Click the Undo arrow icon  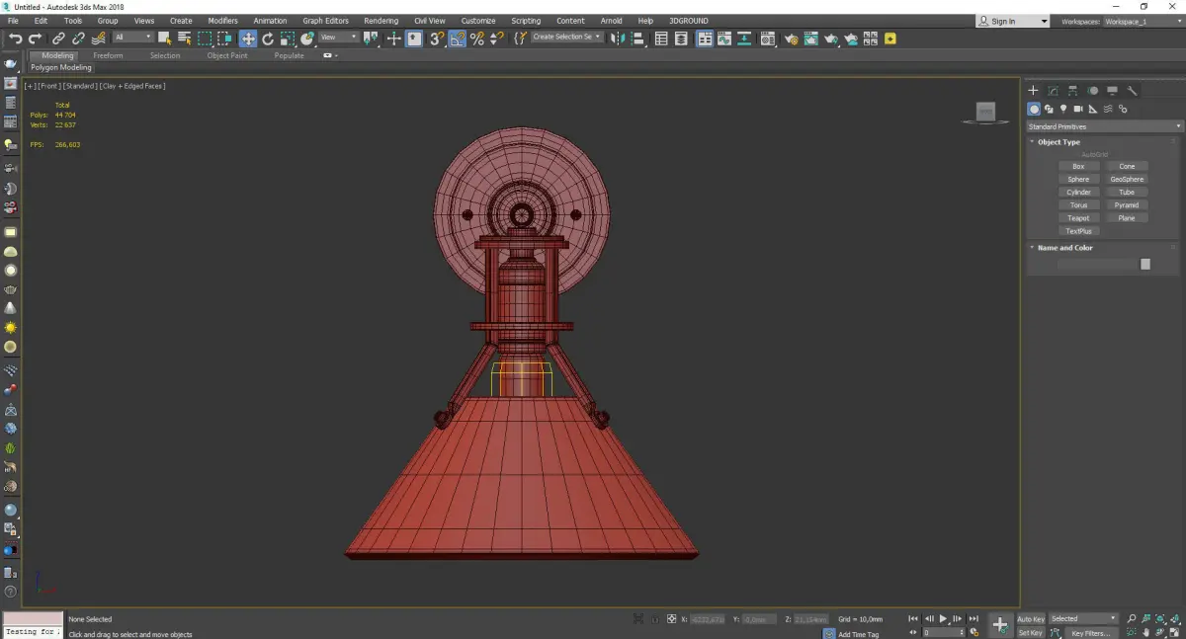(15, 39)
